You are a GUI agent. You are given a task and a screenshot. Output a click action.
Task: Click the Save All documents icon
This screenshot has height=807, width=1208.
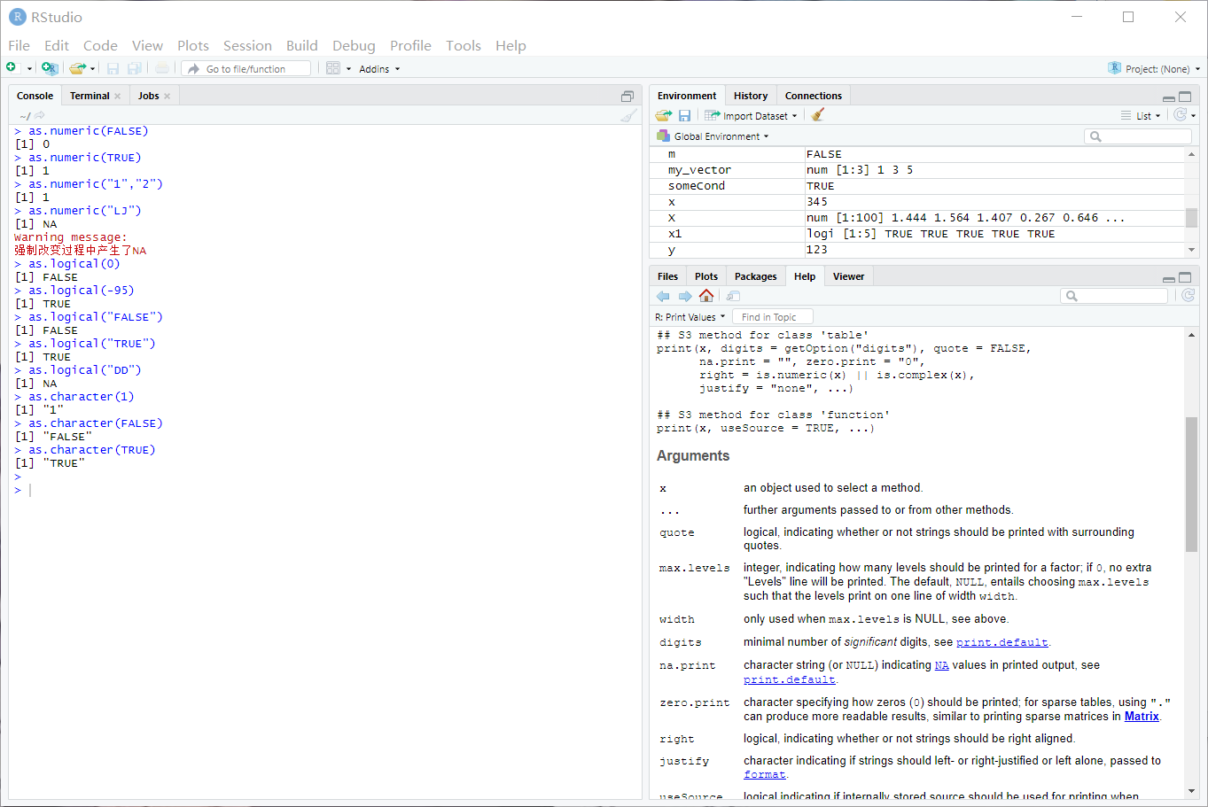[135, 68]
